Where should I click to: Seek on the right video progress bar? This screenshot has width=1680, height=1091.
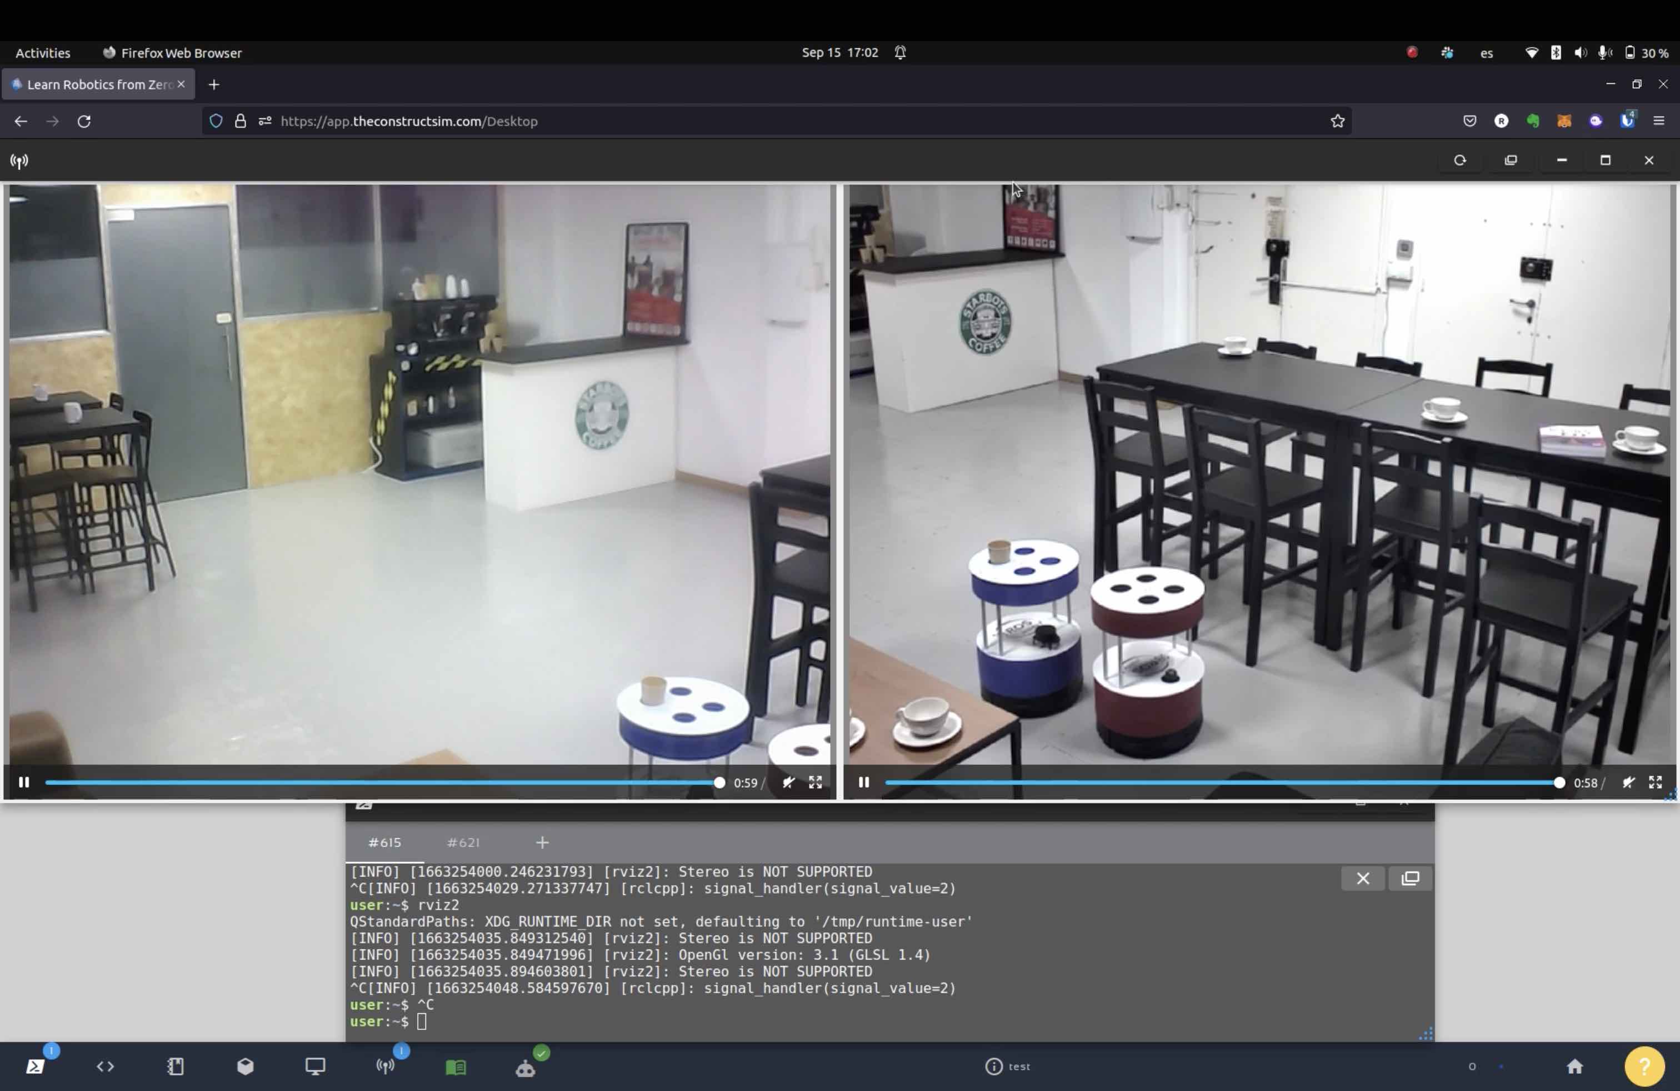tap(1222, 782)
